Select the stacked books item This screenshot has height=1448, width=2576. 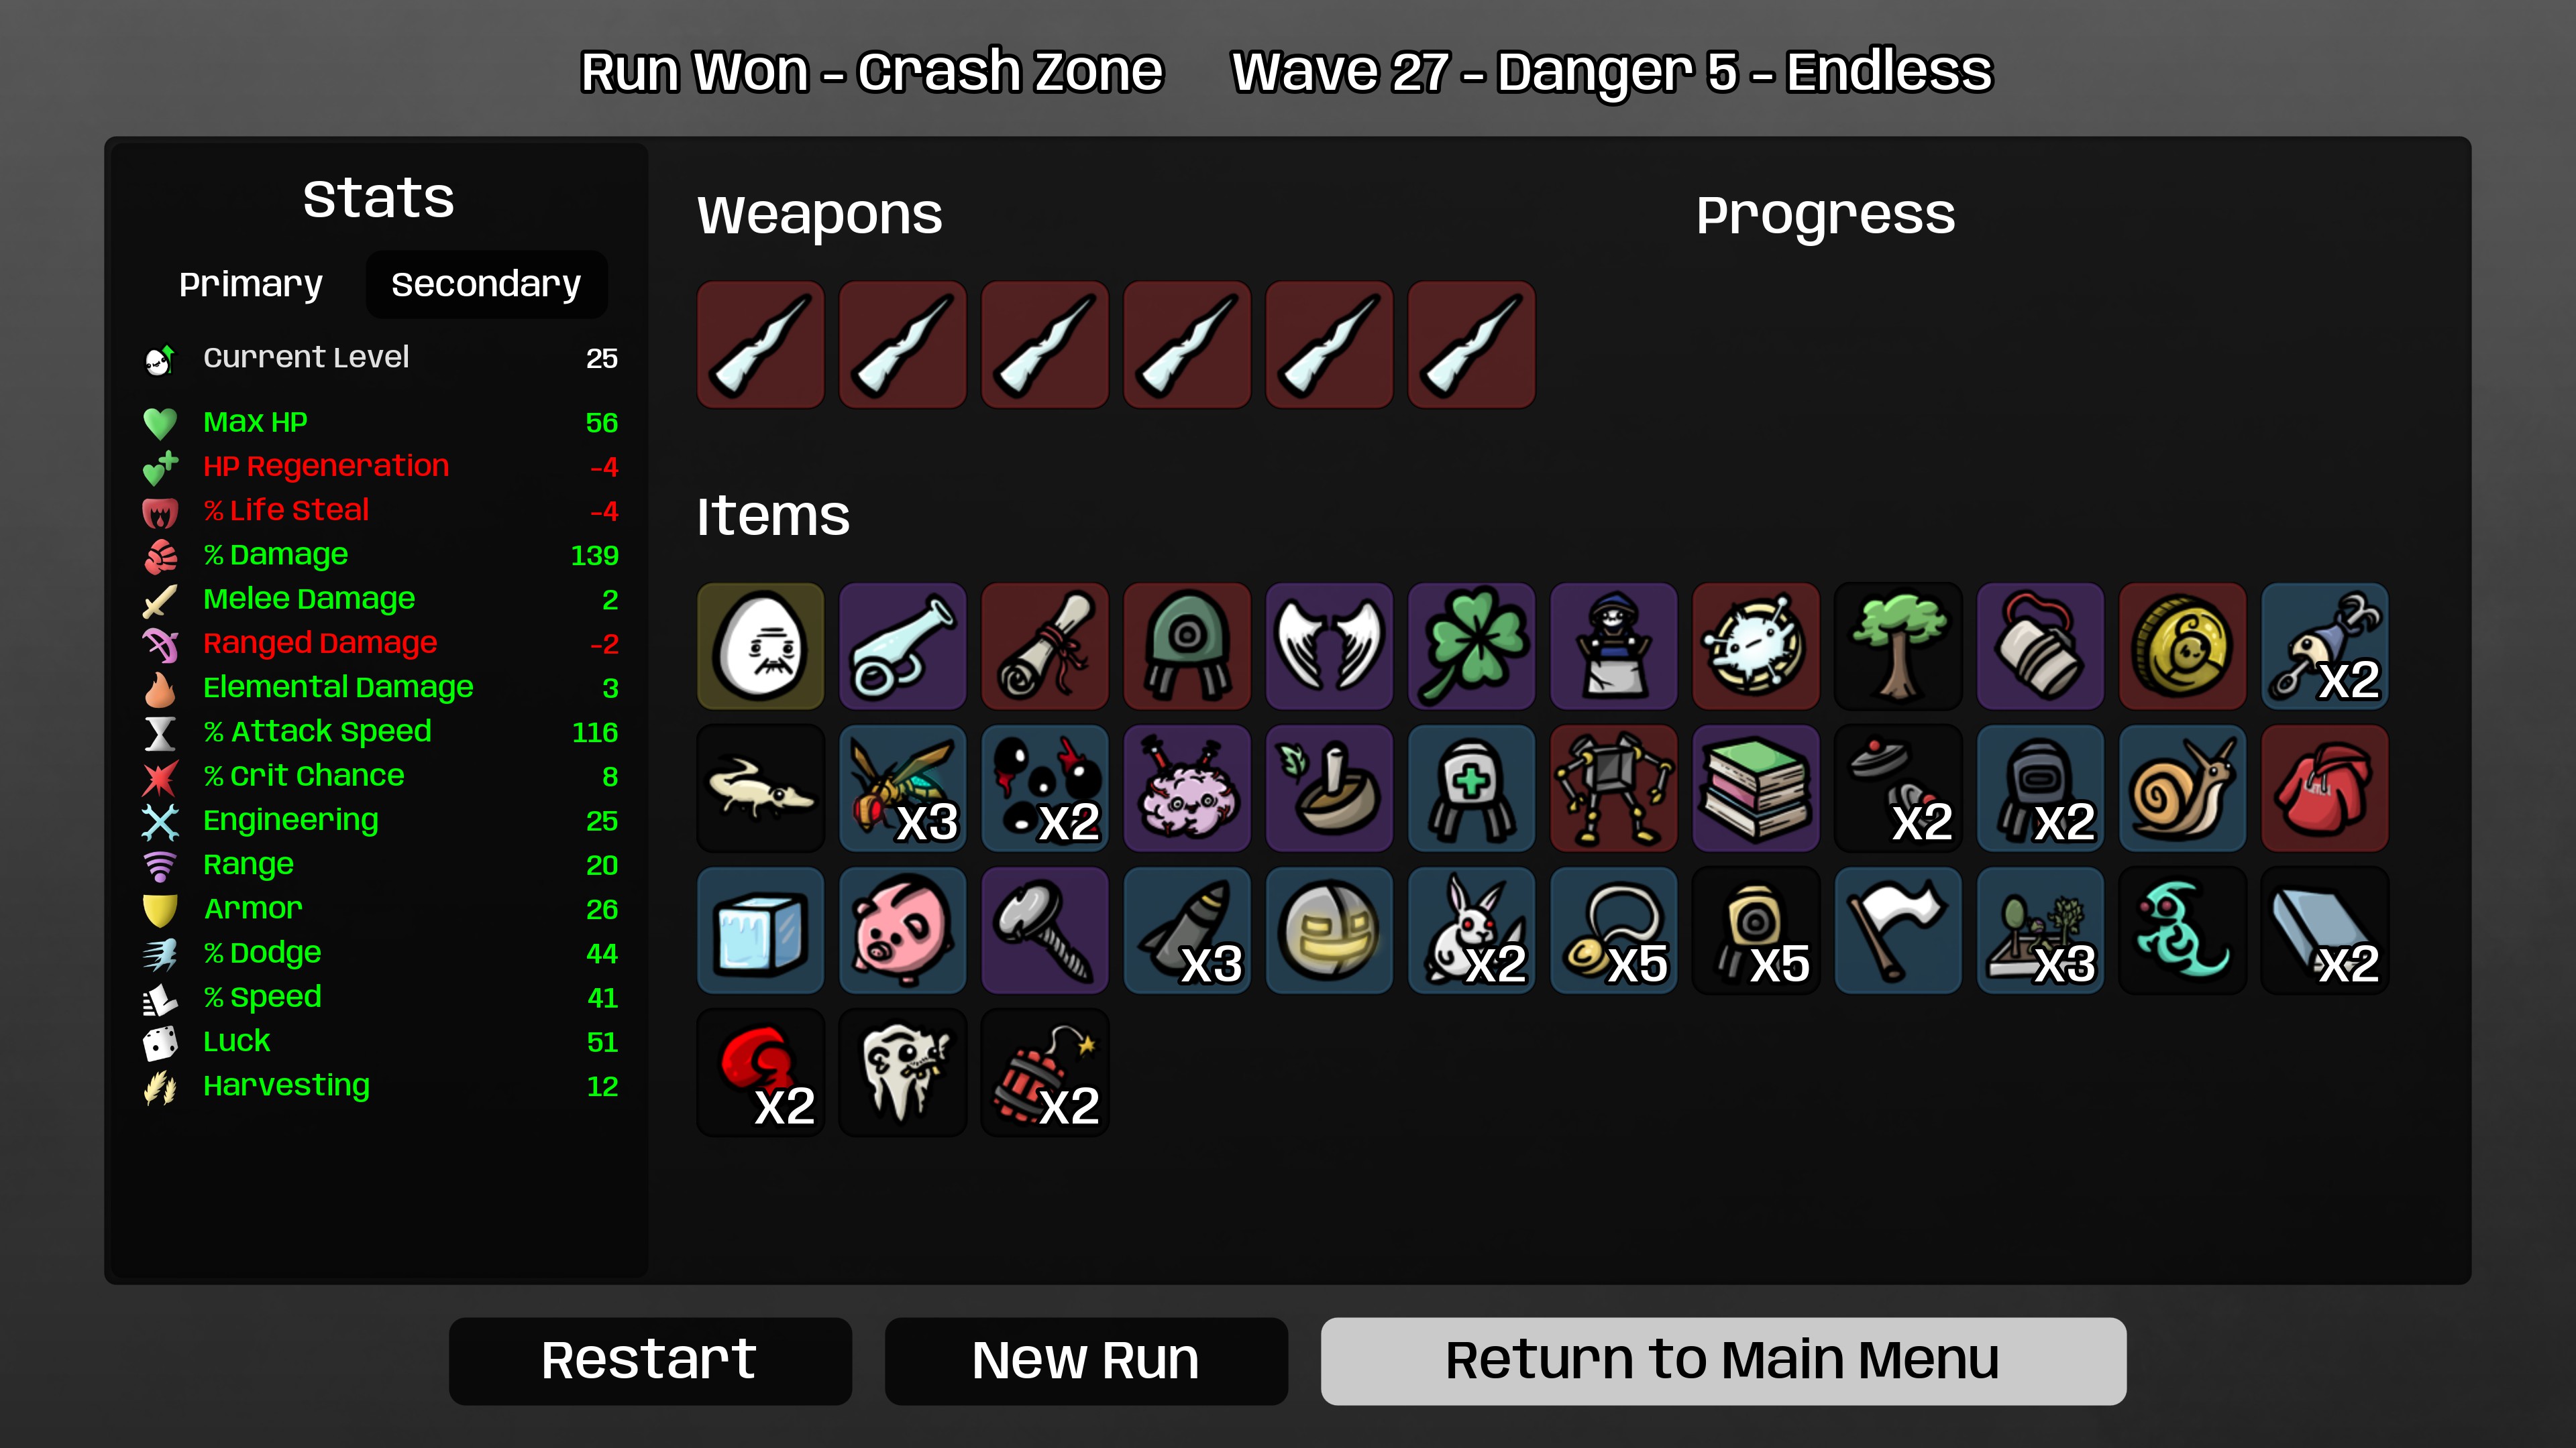coord(1755,788)
